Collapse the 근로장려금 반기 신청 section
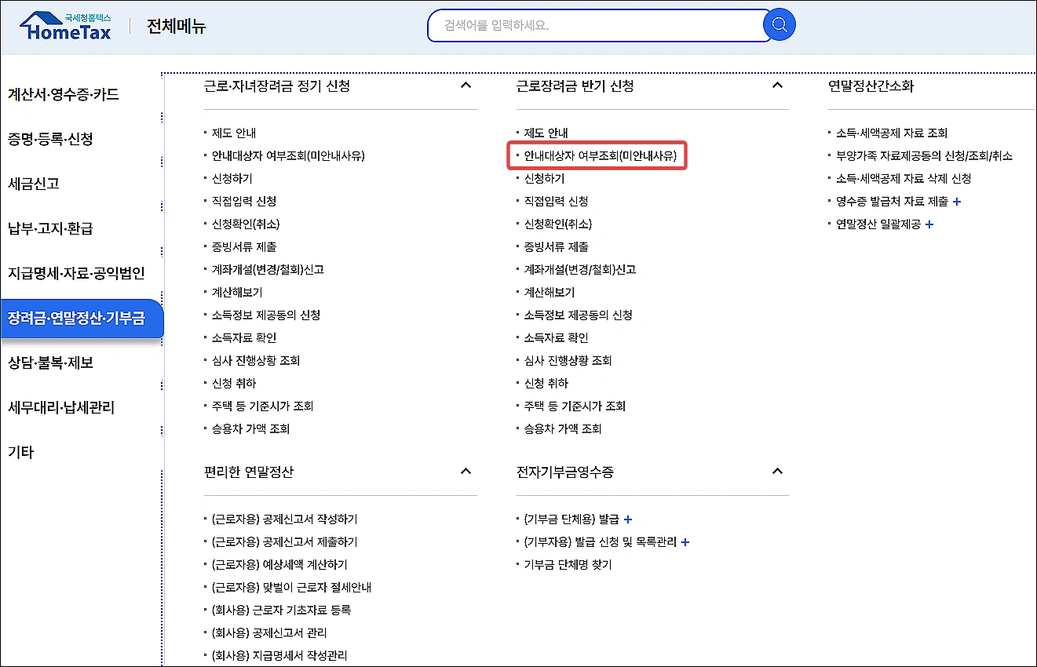 click(777, 86)
